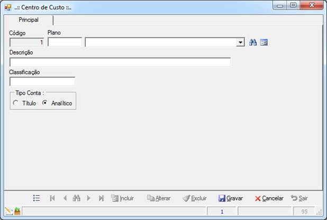Focus the Código field

coord(26,42)
